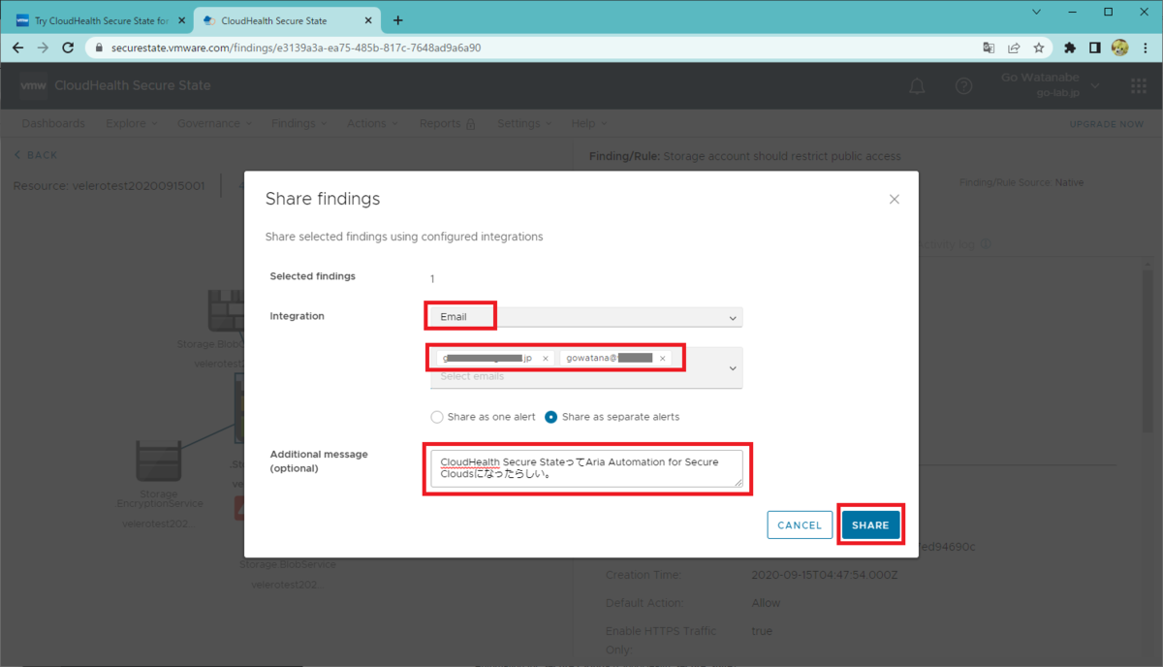Open the translate page icon
This screenshot has width=1163, height=667.
click(988, 48)
